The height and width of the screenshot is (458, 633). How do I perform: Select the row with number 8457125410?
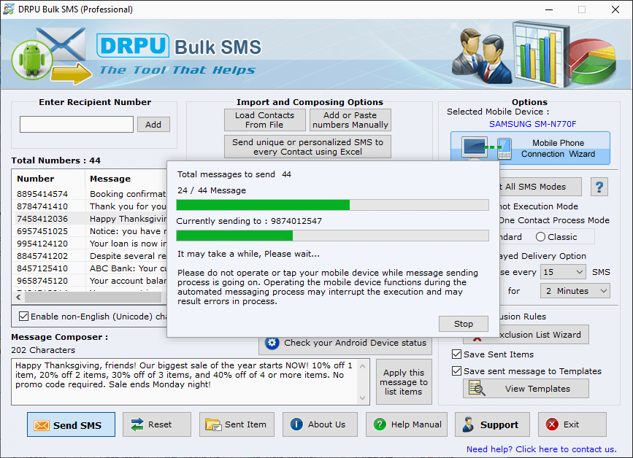[x=90, y=268]
